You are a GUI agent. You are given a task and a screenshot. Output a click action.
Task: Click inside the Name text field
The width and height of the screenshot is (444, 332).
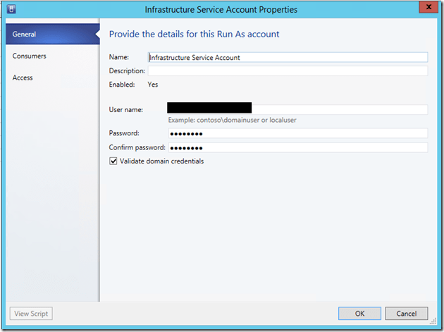[x=288, y=57]
